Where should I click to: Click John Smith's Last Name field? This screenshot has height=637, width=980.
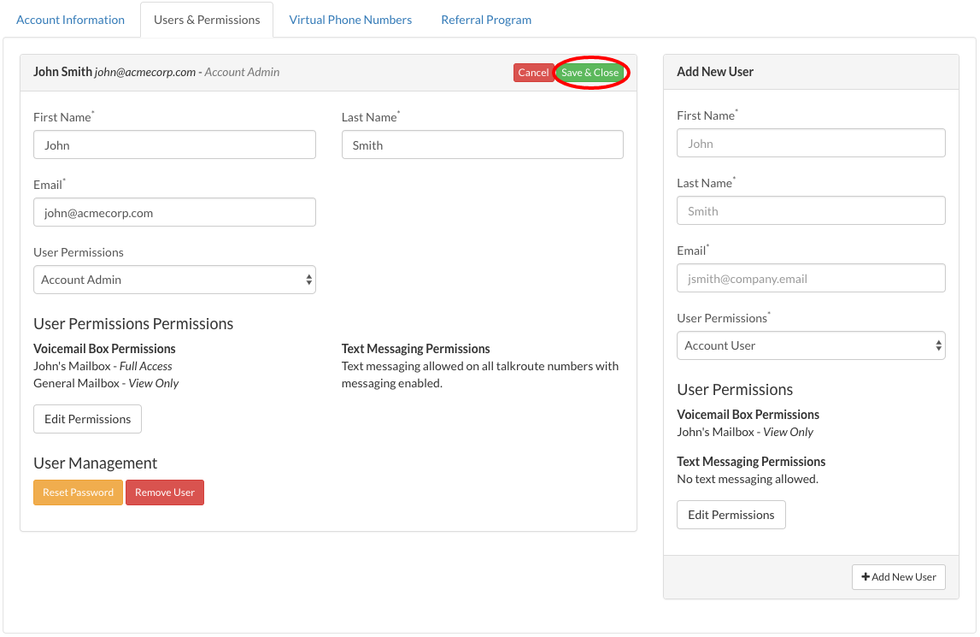coord(482,145)
